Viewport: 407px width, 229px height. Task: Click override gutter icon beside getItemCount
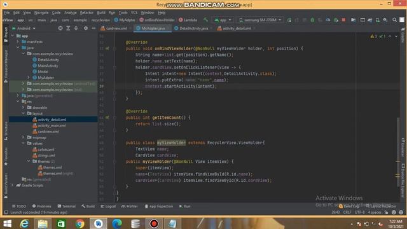point(107,118)
